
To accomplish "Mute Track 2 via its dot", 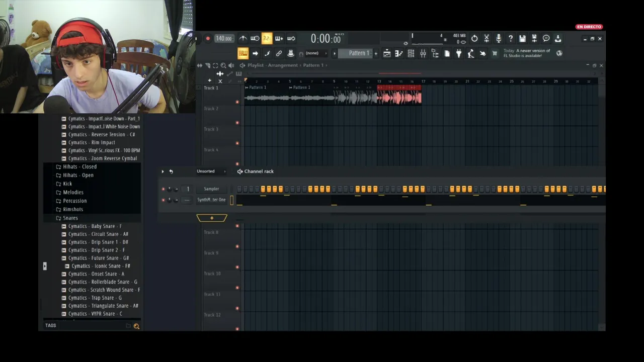I will tap(237, 123).
